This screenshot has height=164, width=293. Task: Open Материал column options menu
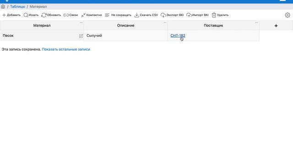click(x=81, y=23)
